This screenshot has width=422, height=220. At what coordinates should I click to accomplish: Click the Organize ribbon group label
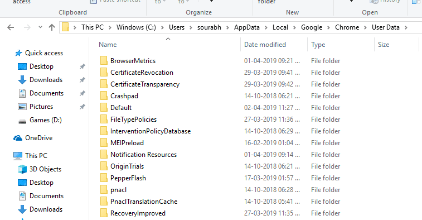point(198,12)
